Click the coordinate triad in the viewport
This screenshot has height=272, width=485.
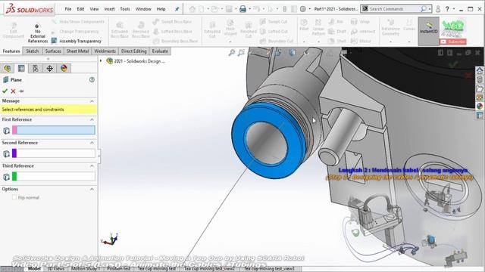point(110,239)
